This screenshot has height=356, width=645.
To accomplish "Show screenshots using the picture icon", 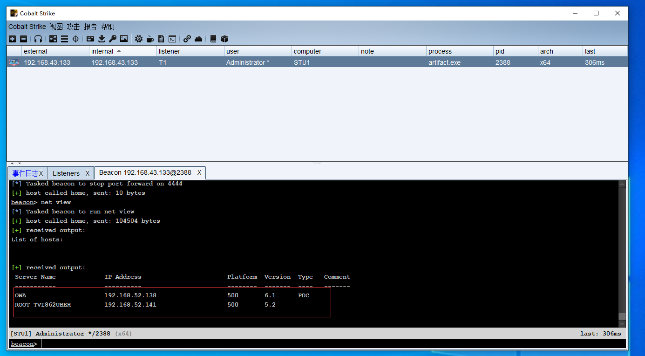I will (124, 39).
